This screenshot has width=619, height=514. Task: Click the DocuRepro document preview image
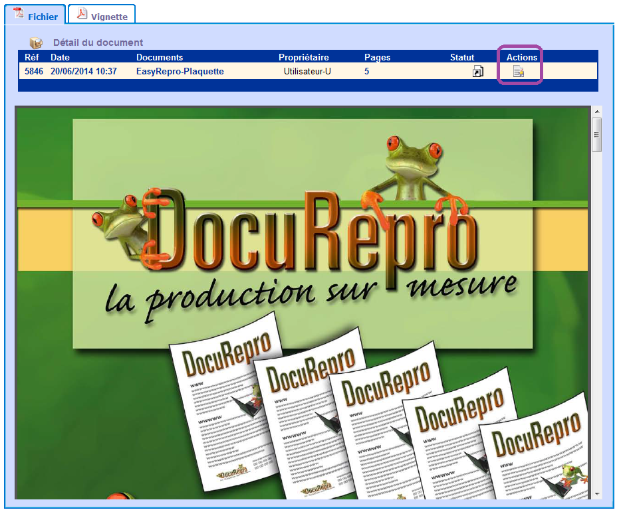(x=303, y=303)
